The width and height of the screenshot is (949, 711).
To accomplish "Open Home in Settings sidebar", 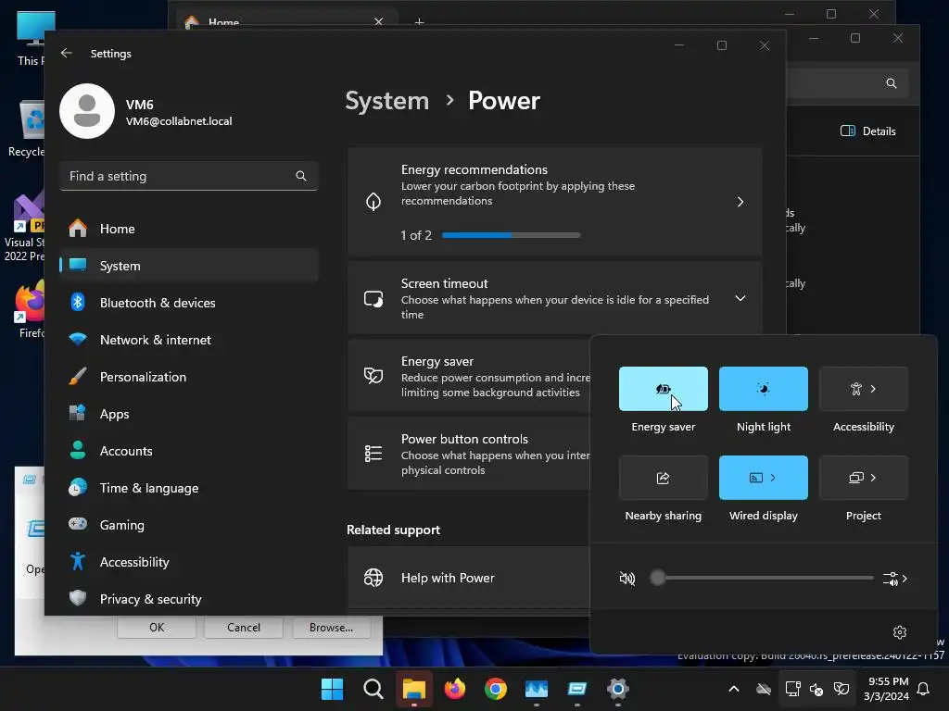I will [x=189, y=229].
